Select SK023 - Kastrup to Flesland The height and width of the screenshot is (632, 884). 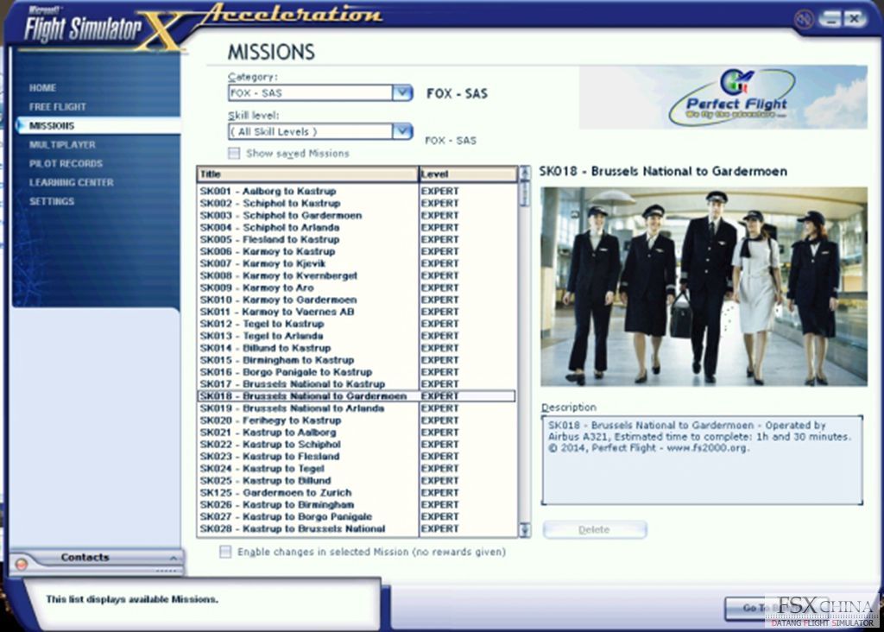pos(357,457)
